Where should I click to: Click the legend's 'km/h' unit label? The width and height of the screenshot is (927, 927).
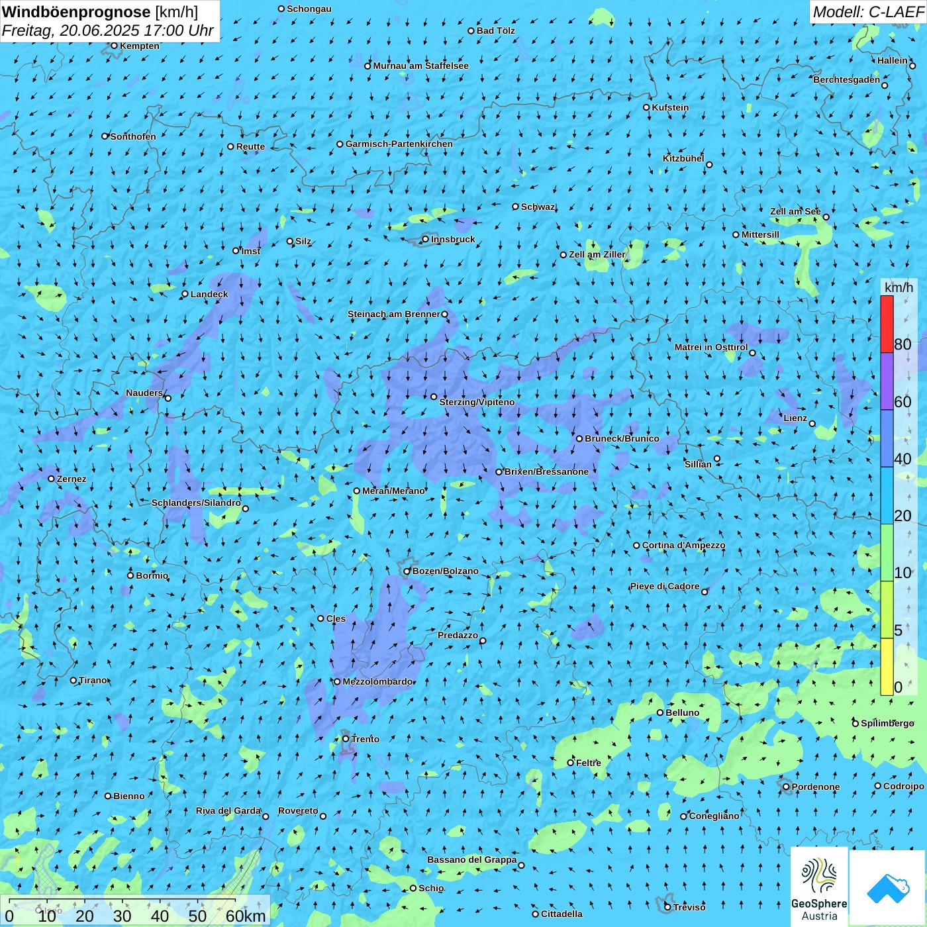(x=899, y=287)
